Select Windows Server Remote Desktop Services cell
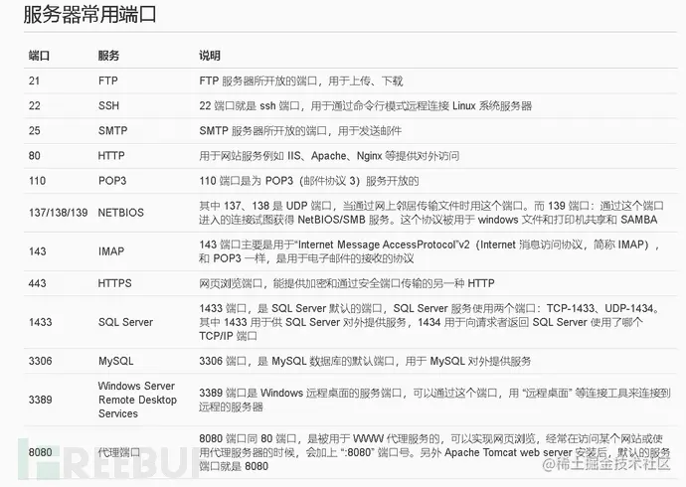Image resolution: width=686 pixels, height=487 pixels. tap(137, 400)
